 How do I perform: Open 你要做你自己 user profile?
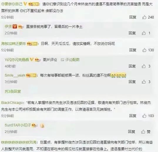12,4
